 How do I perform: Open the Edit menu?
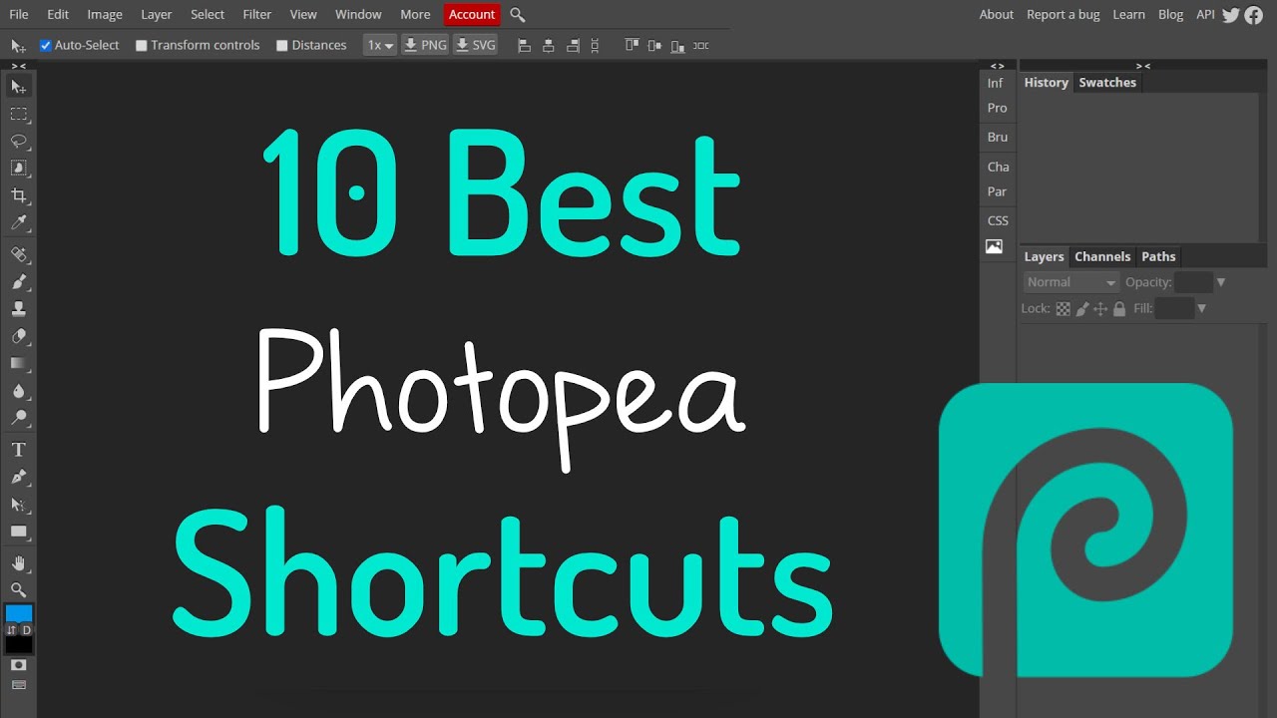pyautogui.click(x=58, y=14)
